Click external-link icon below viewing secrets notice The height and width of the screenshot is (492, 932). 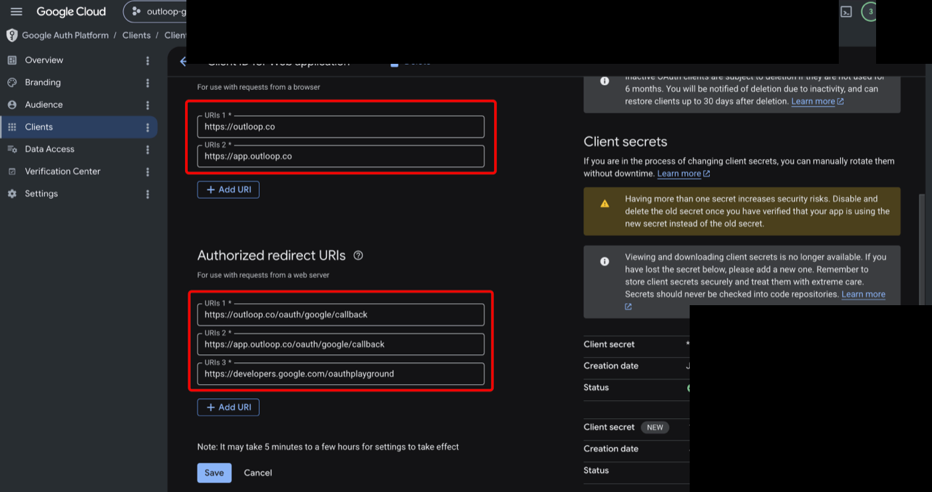pos(628,307)
